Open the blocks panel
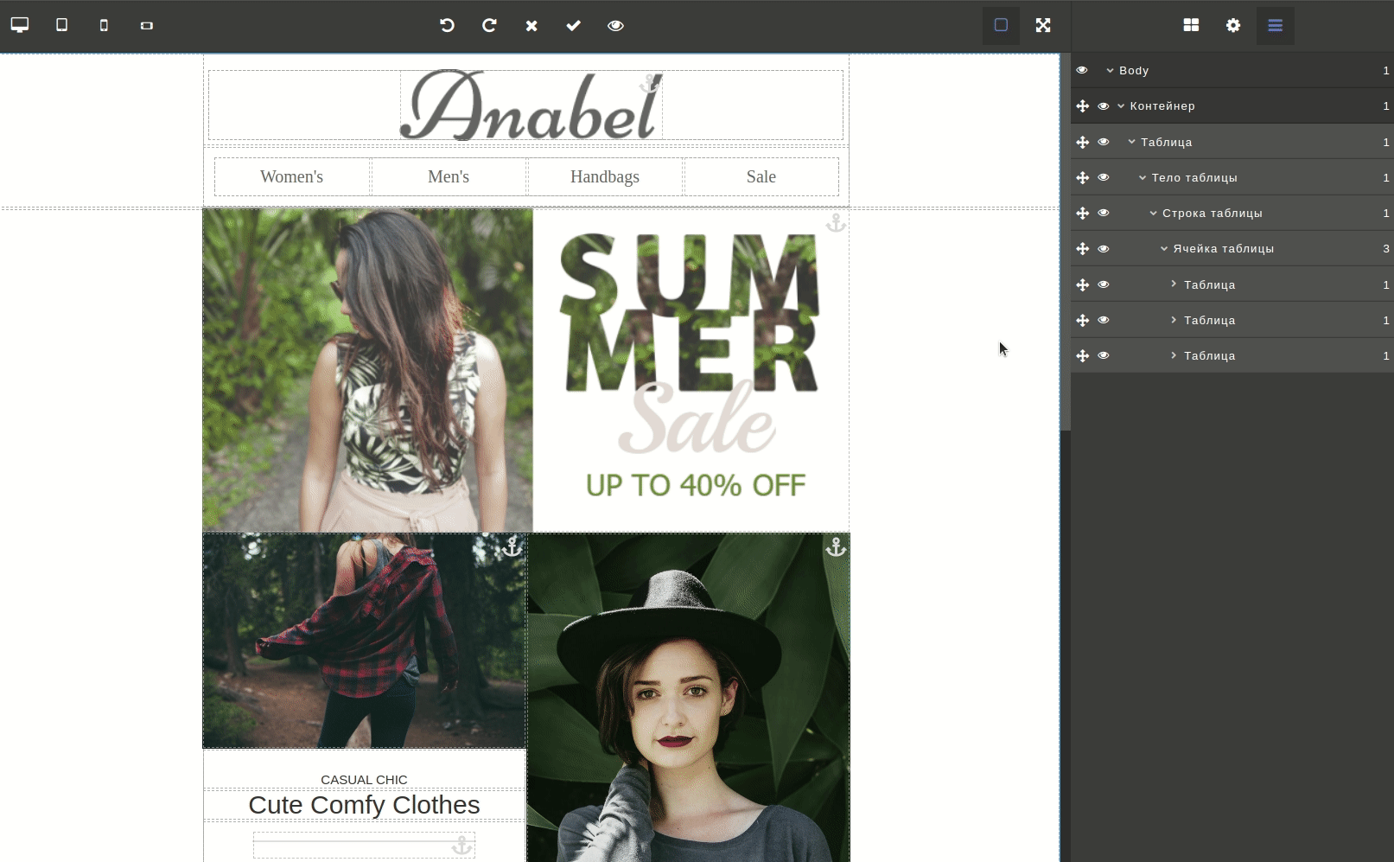Viewport: 1394px width, 862px height. pos(1191,25)
